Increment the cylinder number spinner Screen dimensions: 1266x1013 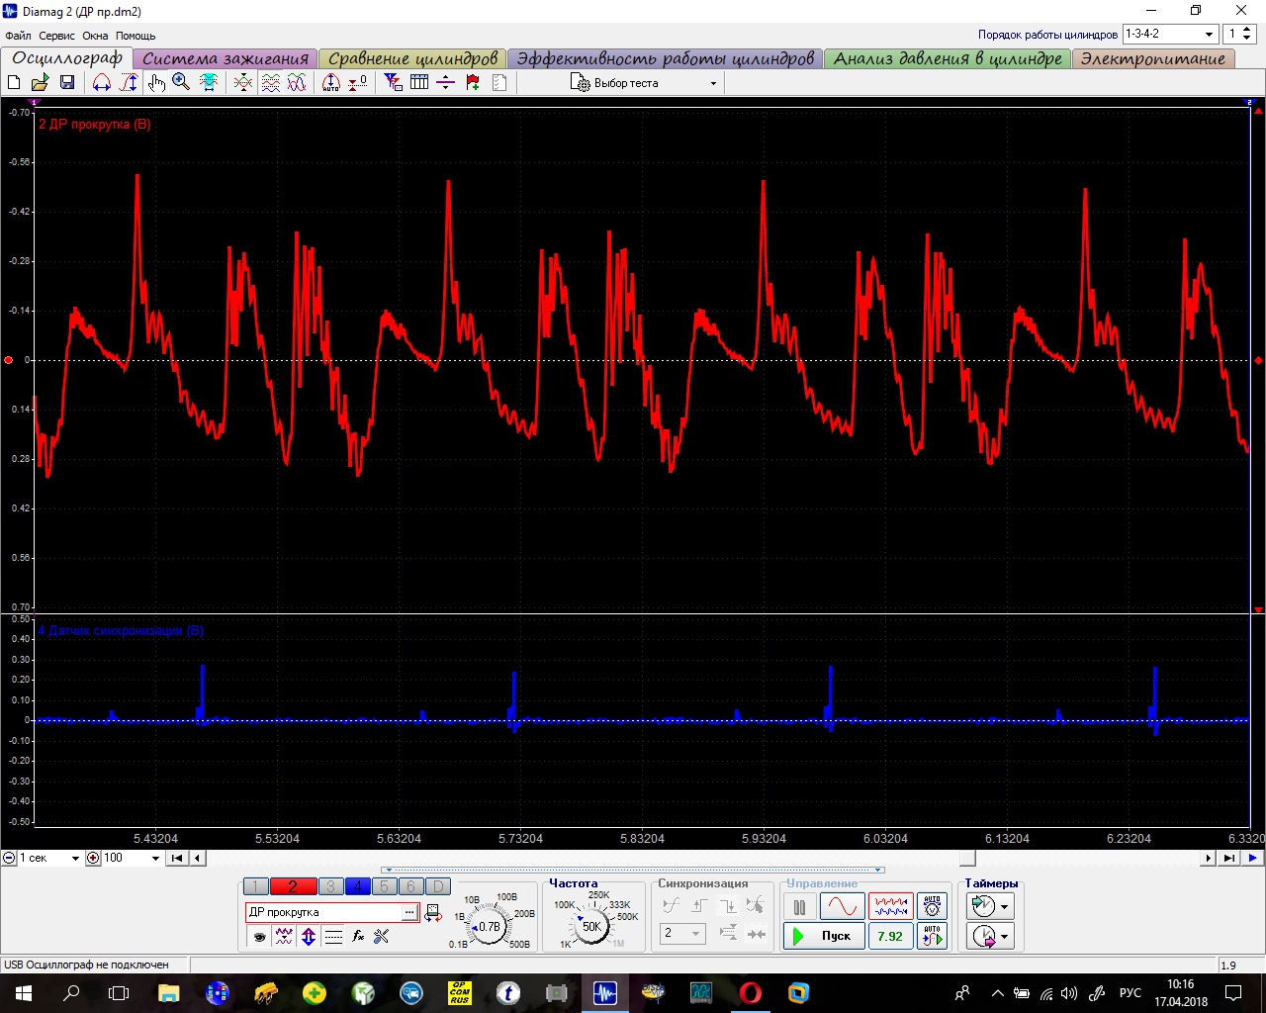pos(1246,30)
